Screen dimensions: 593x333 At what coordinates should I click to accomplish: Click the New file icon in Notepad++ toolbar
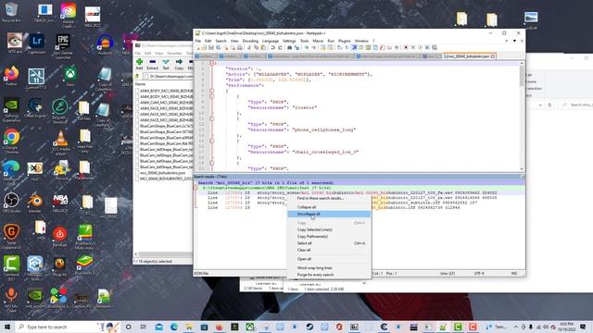[x=197, y=48]
